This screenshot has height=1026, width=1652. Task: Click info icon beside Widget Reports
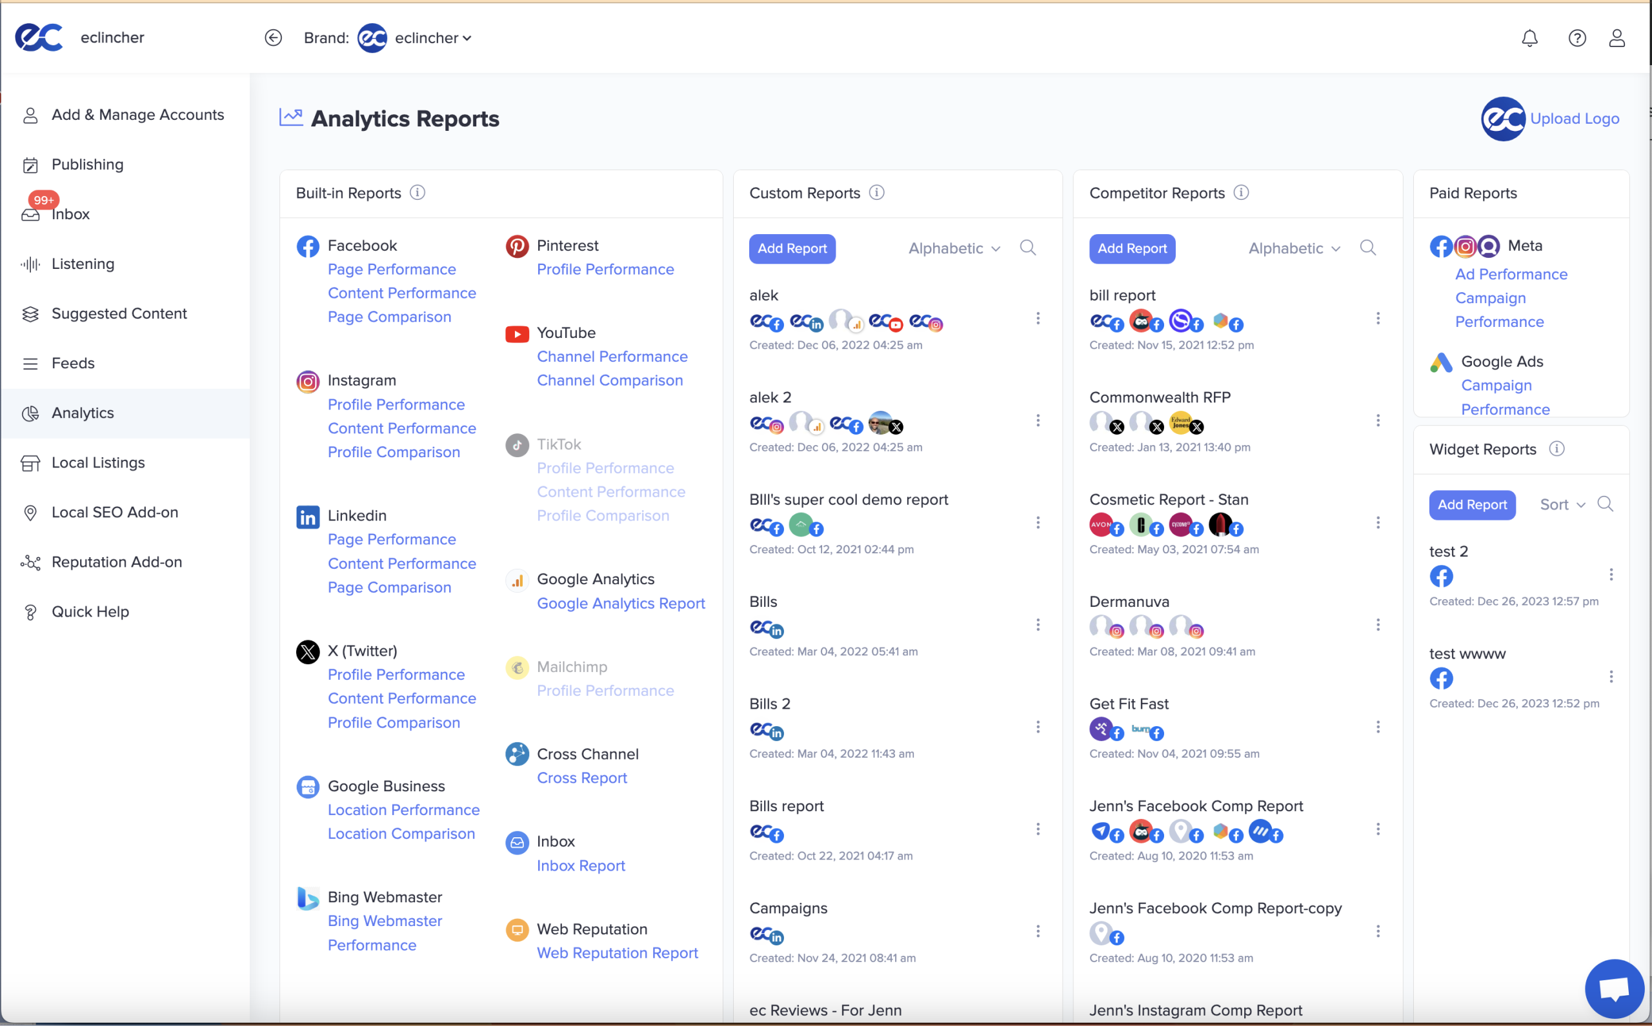point(1556,449)
